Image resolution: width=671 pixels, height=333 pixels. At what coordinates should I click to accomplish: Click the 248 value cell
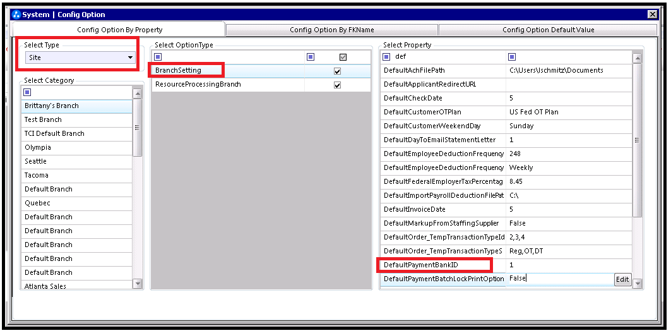click(x=569, y=154)
